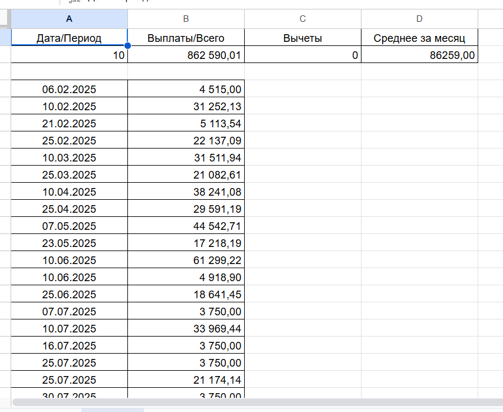Click the blue selection fill handle
Image resolution: width=503 pixels, height=412 pixels.
point(127,45)
